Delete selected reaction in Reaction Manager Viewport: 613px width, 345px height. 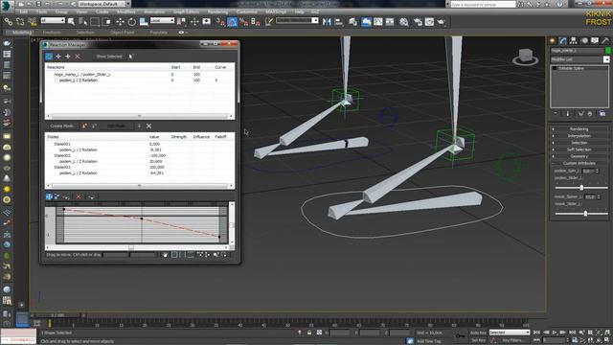tap(78, 57)
